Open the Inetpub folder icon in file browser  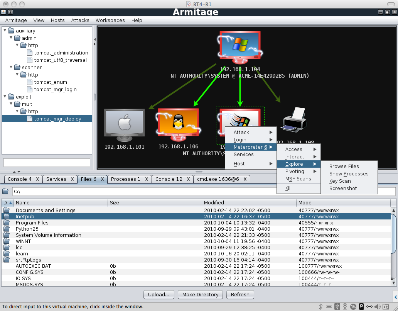pyautogui.click(x=7, y=216)
